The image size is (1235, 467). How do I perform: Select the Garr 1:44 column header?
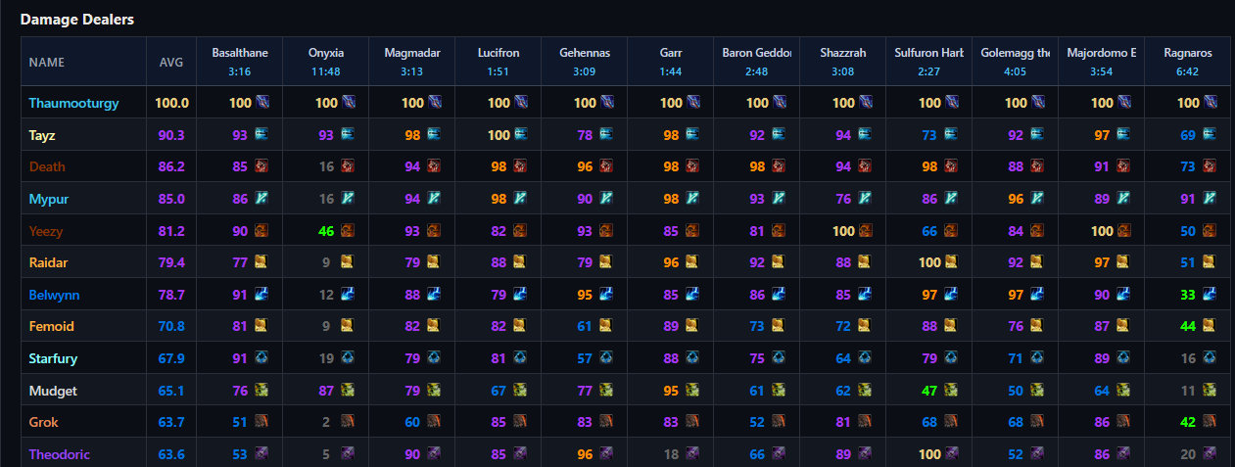tap(671, 62)
